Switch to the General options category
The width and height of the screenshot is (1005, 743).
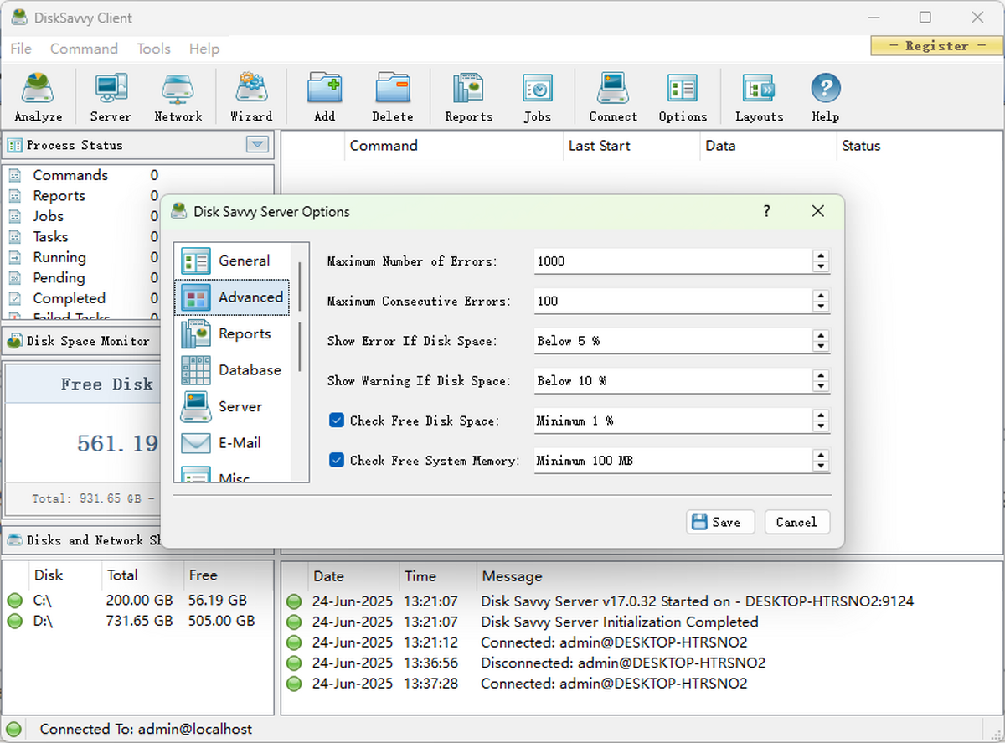tap(244, 260)
